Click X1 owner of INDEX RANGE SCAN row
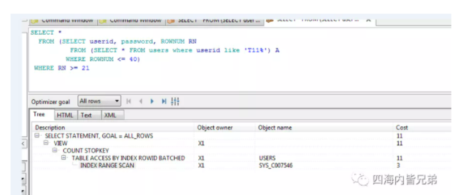 click(201, 166)
